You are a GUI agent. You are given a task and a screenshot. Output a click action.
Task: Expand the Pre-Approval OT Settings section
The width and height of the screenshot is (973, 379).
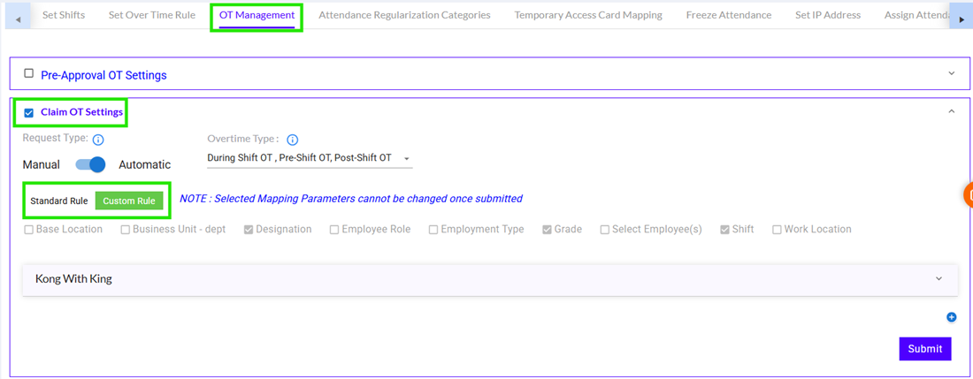click(x=952, y=74)
